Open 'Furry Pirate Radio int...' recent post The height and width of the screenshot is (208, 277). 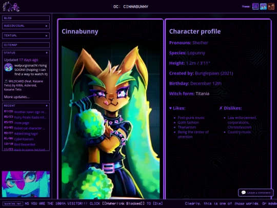point(30,118)
